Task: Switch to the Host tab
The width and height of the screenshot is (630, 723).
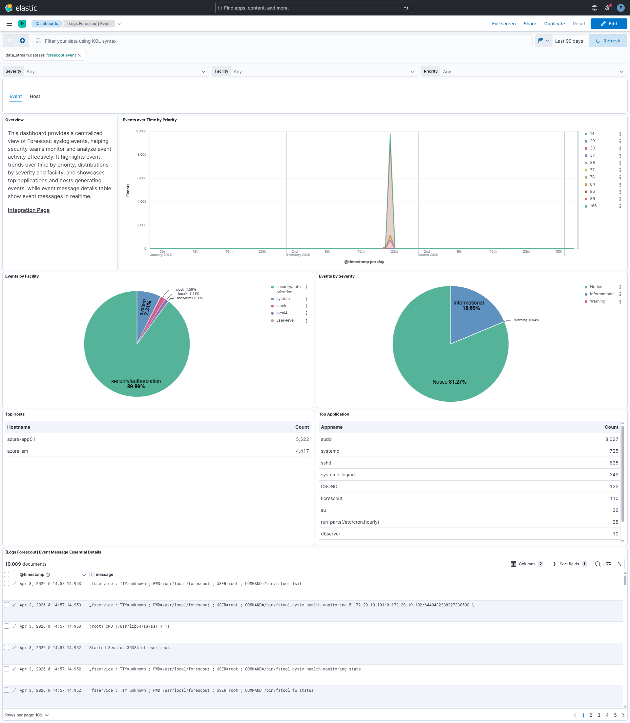Action: click(x=35, y=96)
